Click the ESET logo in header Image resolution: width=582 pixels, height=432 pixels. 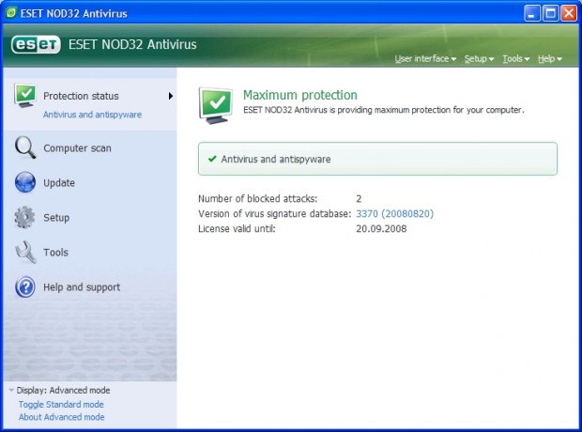[x=36, y=44]
